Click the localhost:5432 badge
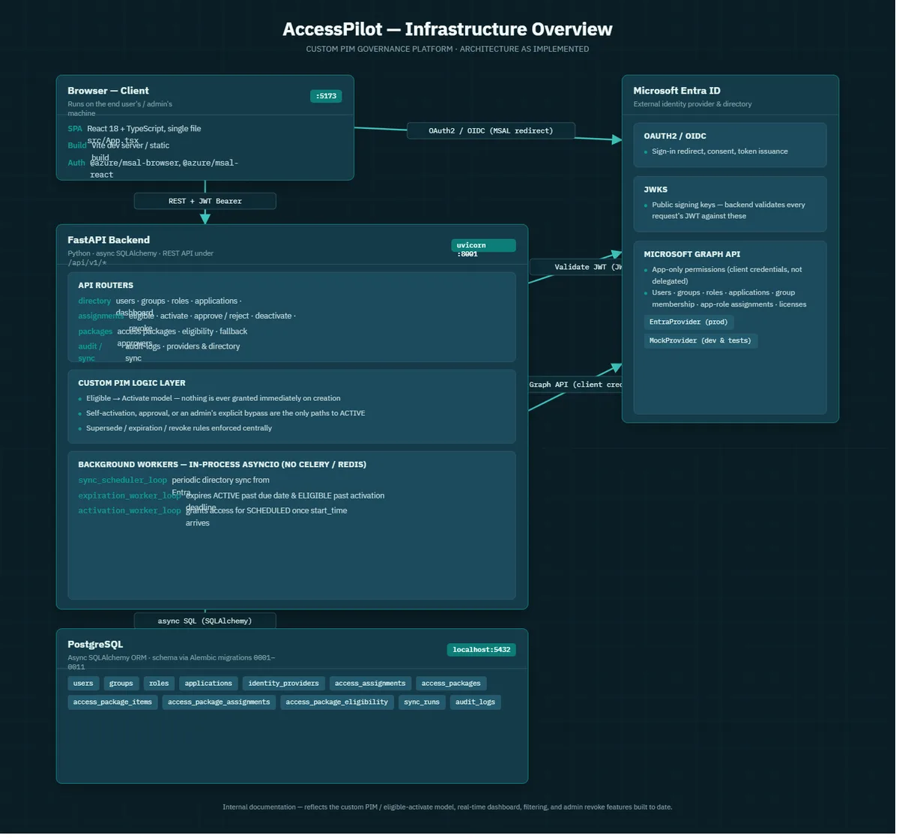899x838 pixels. (x=483, y=650)
